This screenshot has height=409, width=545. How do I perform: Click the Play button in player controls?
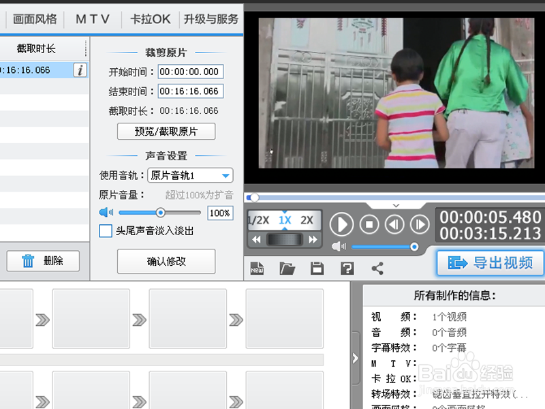(x=341, y=224)
